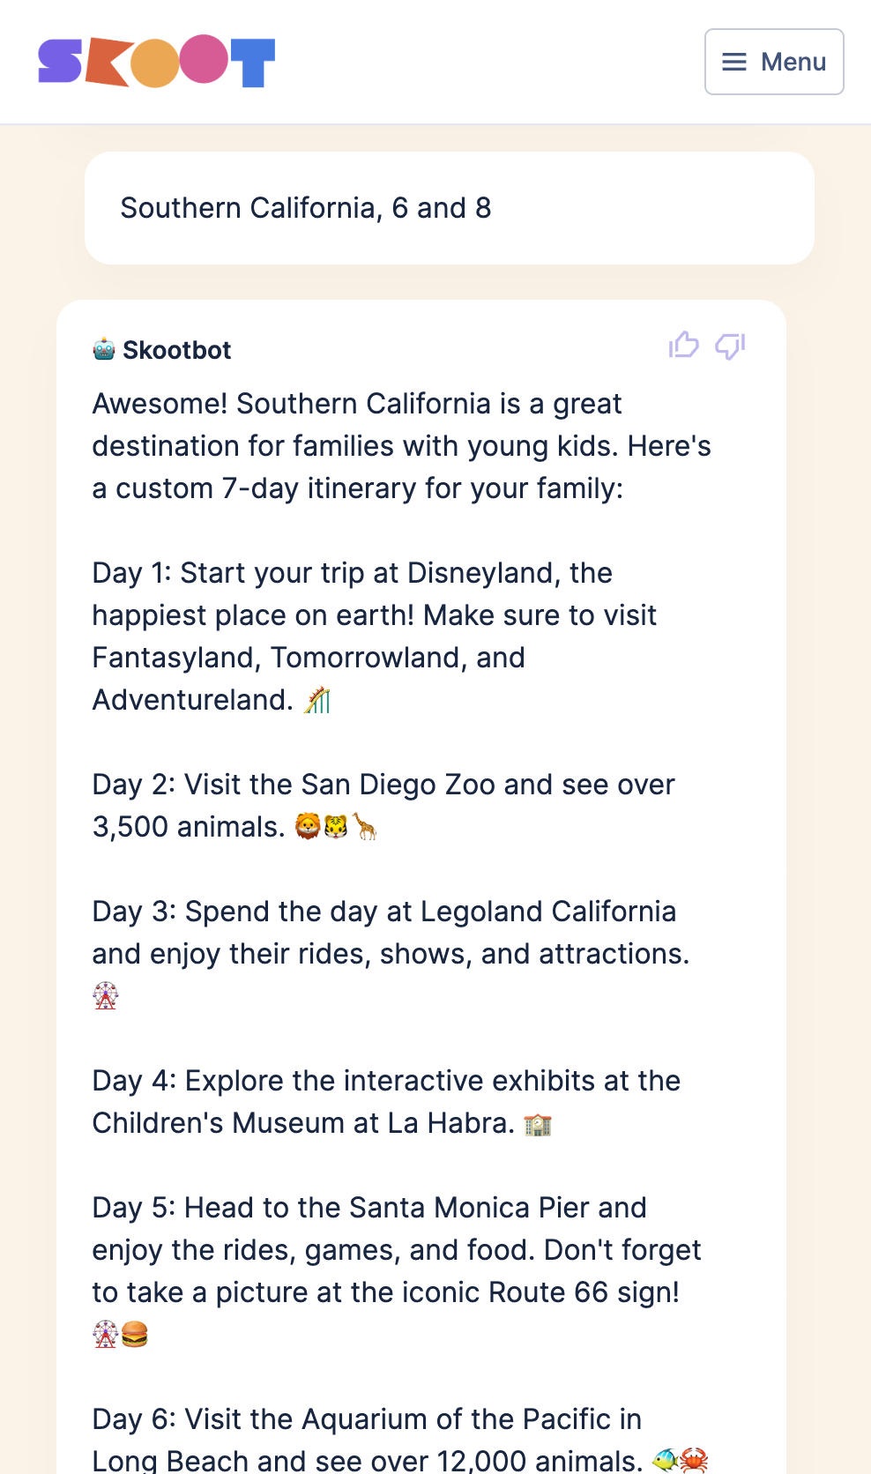Click the tropical fish emoji on Day 6
The height and width of the screenshot is (1474, 871).
pos(665,1461)
